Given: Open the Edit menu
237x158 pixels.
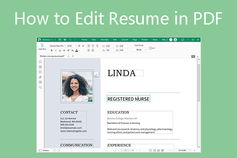Looking at the screenshot, I should pyautogui.click(x=115, y=39).
